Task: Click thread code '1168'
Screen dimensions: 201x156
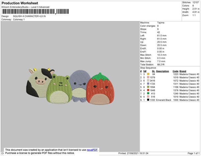Action: (176, 87)
